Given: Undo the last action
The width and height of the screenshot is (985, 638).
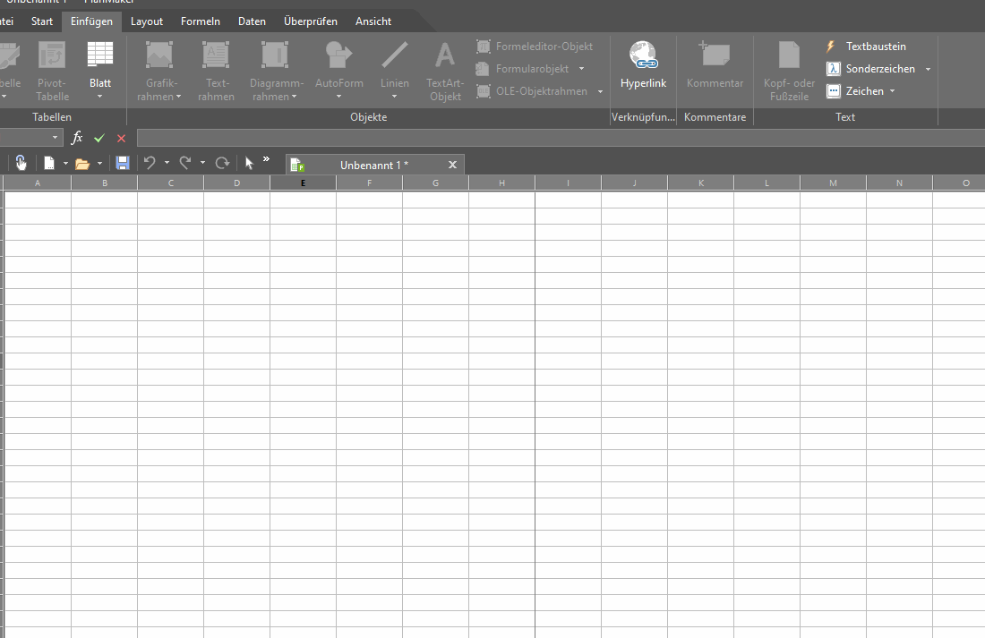Looking at the screenshot, I should (150, 163).
